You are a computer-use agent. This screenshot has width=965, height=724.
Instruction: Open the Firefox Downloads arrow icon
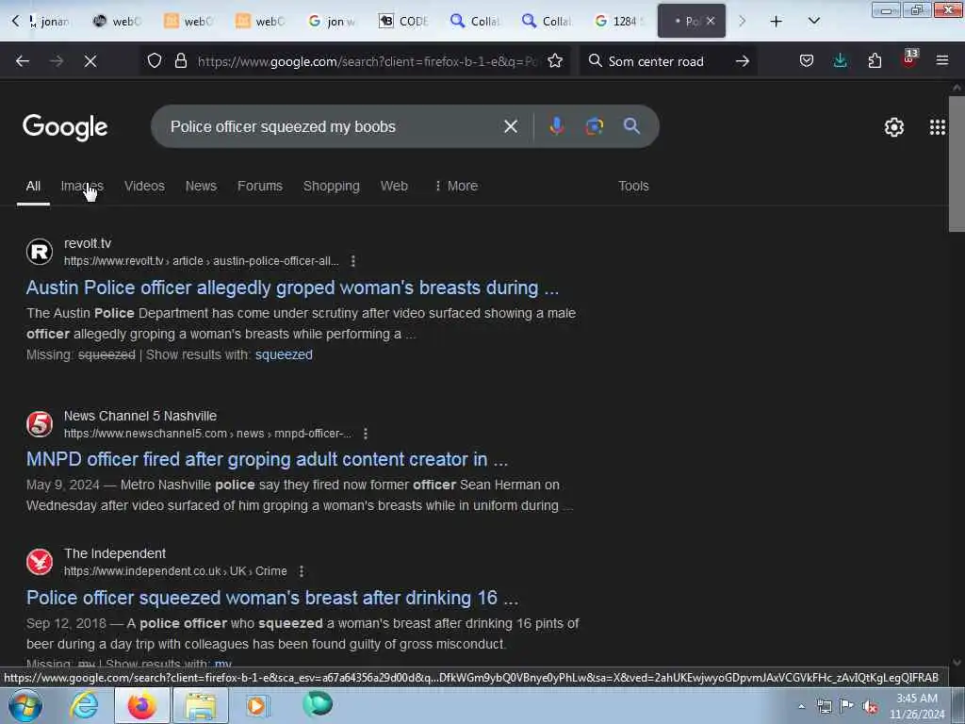(x=840, y=60)
